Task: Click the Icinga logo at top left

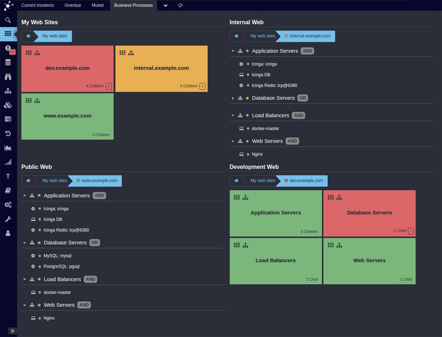Action: [8, 6]
